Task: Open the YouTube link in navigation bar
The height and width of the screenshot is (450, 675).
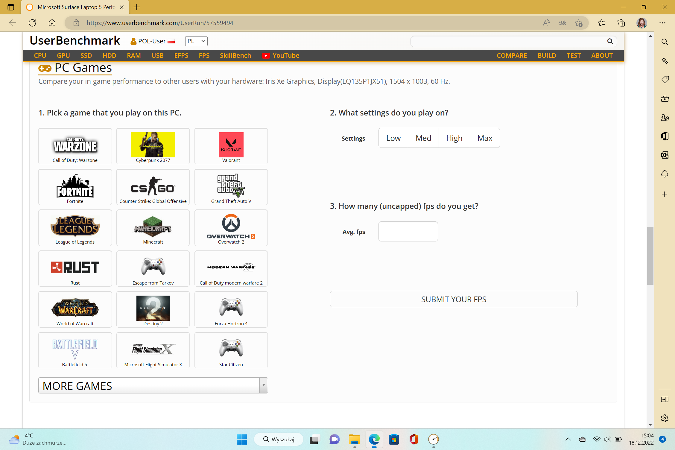Action: tap(281, 56)
